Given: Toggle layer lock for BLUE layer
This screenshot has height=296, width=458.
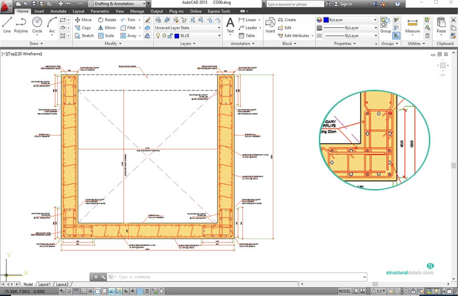Looking at the screenshot, I should tap(170, 36).
